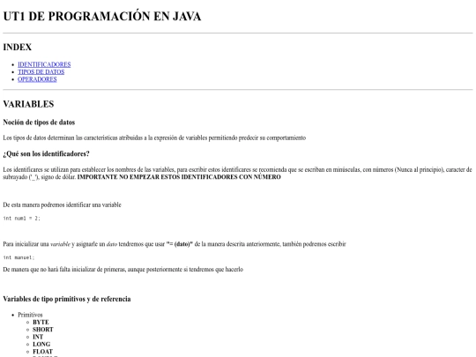Select 'De esta manera podremos identificar una variable'

(x=62, y=205)
